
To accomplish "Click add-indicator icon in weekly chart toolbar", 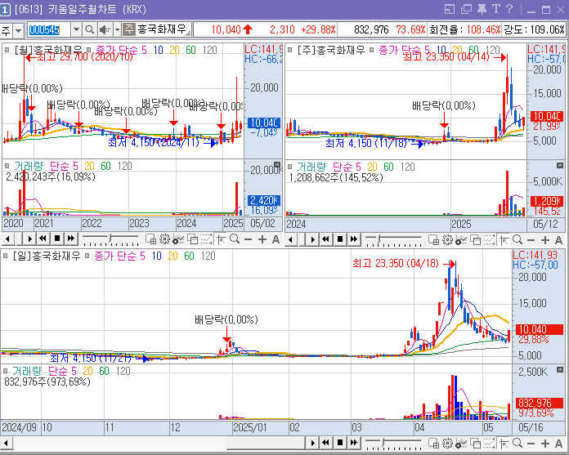I will [461, 240].
